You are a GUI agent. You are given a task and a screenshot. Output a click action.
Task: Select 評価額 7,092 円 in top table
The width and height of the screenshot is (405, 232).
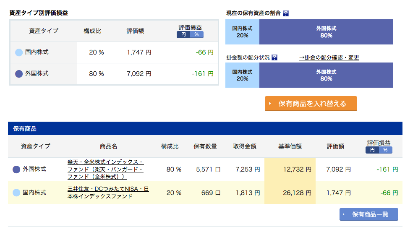[139, 74]
